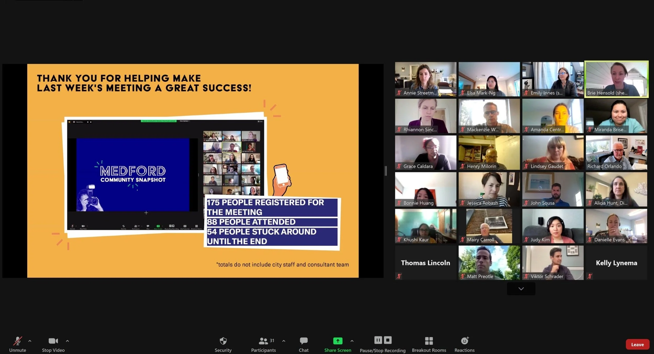Expand the arrow next to Participants
This screenshot has height=354, width=654.
284,341
